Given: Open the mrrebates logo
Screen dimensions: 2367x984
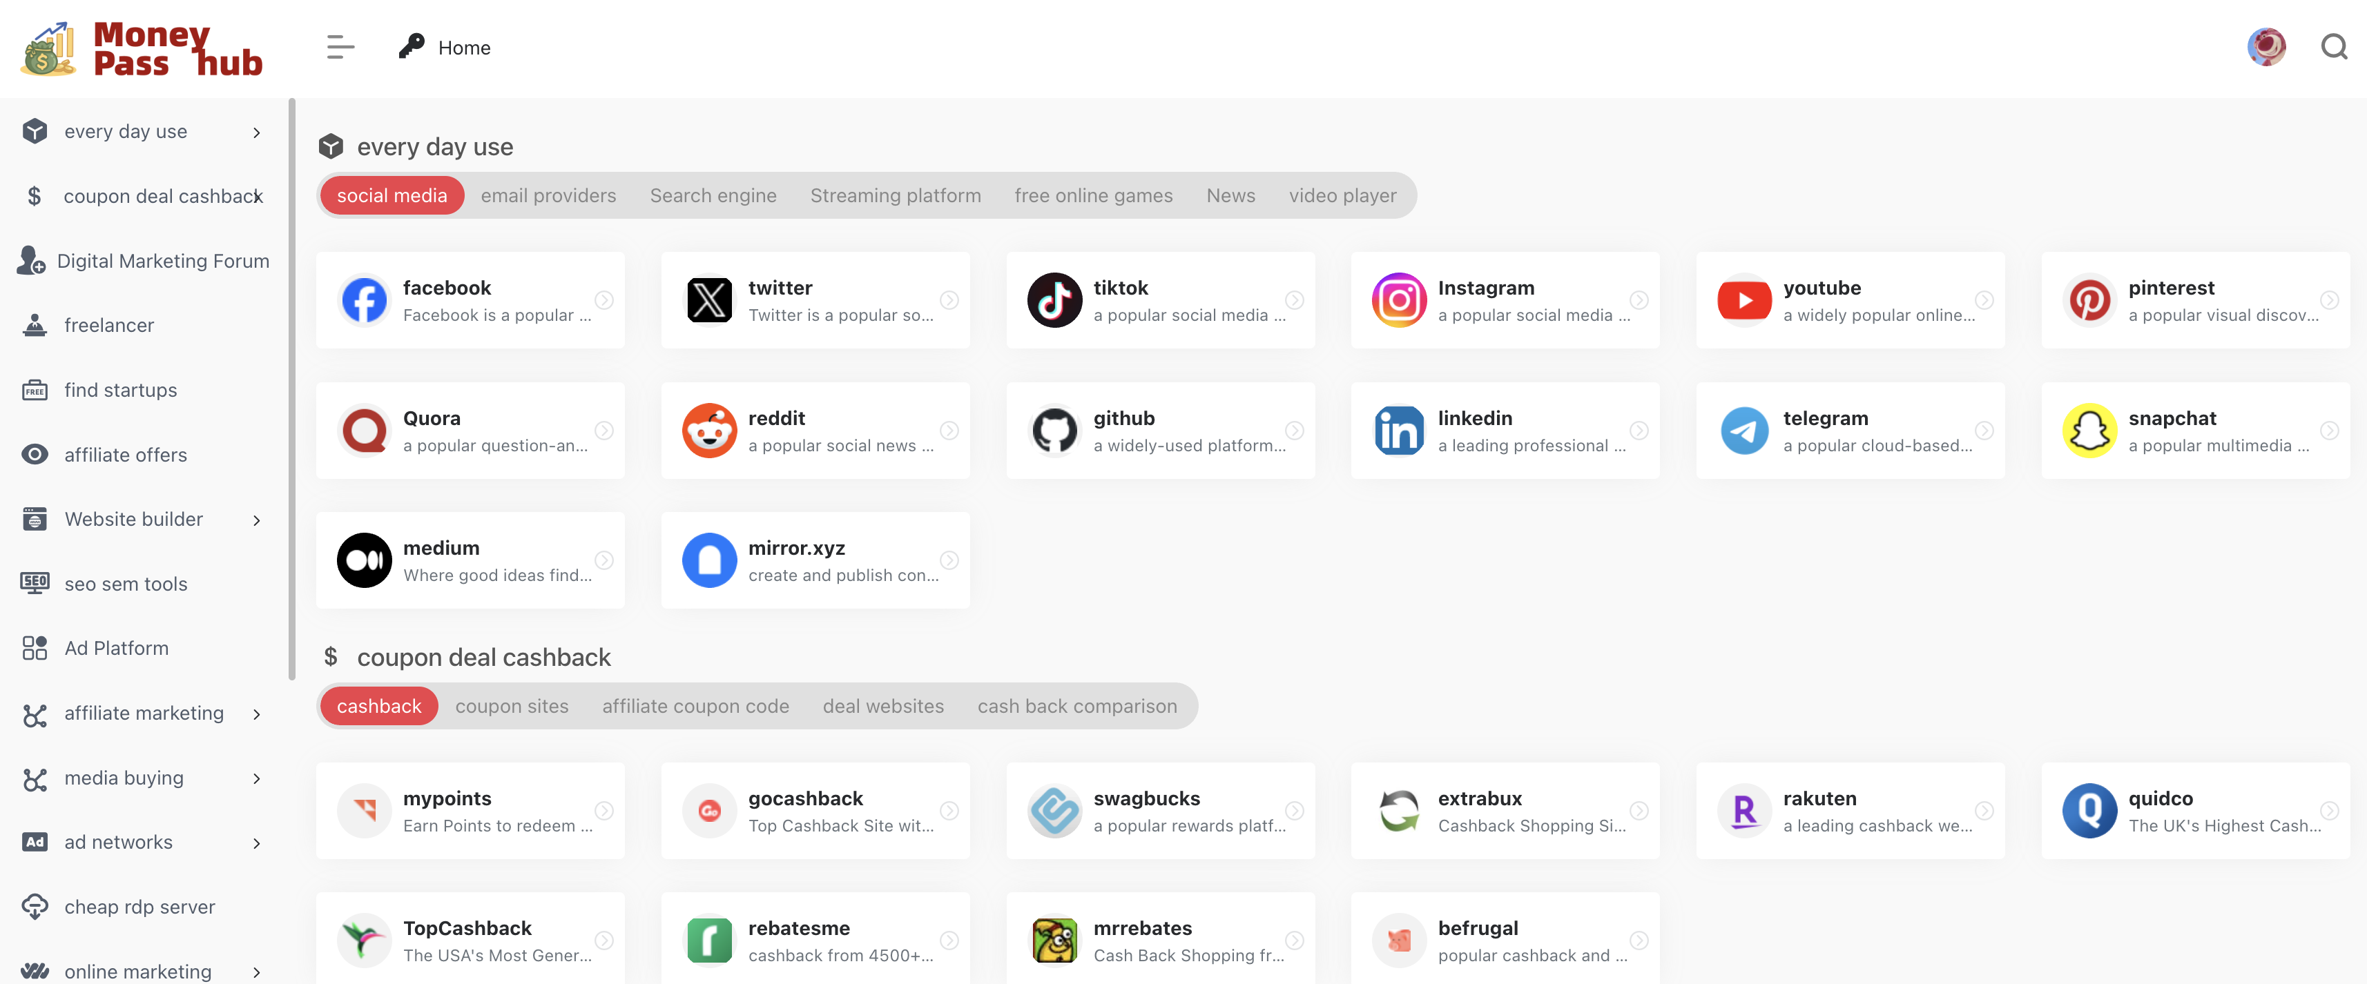Looking at the screenshot, I should pos(1055,941).
